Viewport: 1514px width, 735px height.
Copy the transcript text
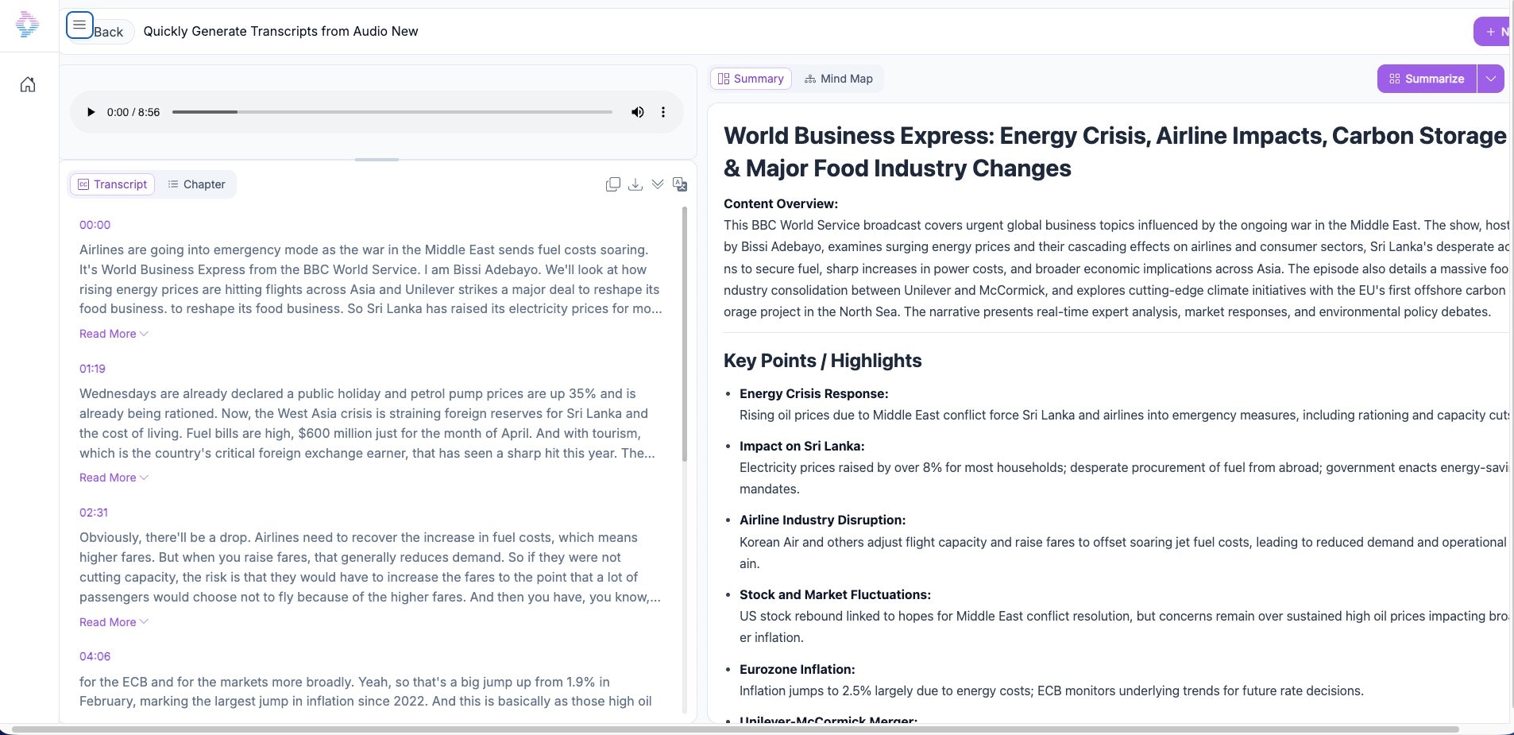(614, 184)
